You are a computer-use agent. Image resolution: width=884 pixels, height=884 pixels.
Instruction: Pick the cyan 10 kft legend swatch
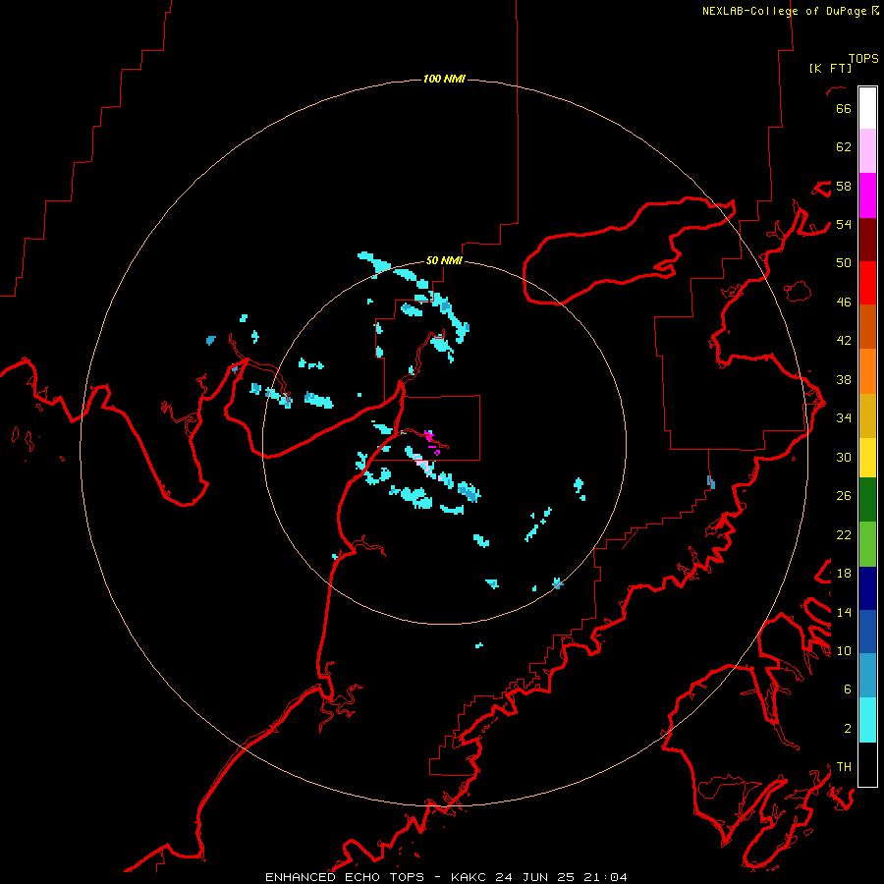867,721
